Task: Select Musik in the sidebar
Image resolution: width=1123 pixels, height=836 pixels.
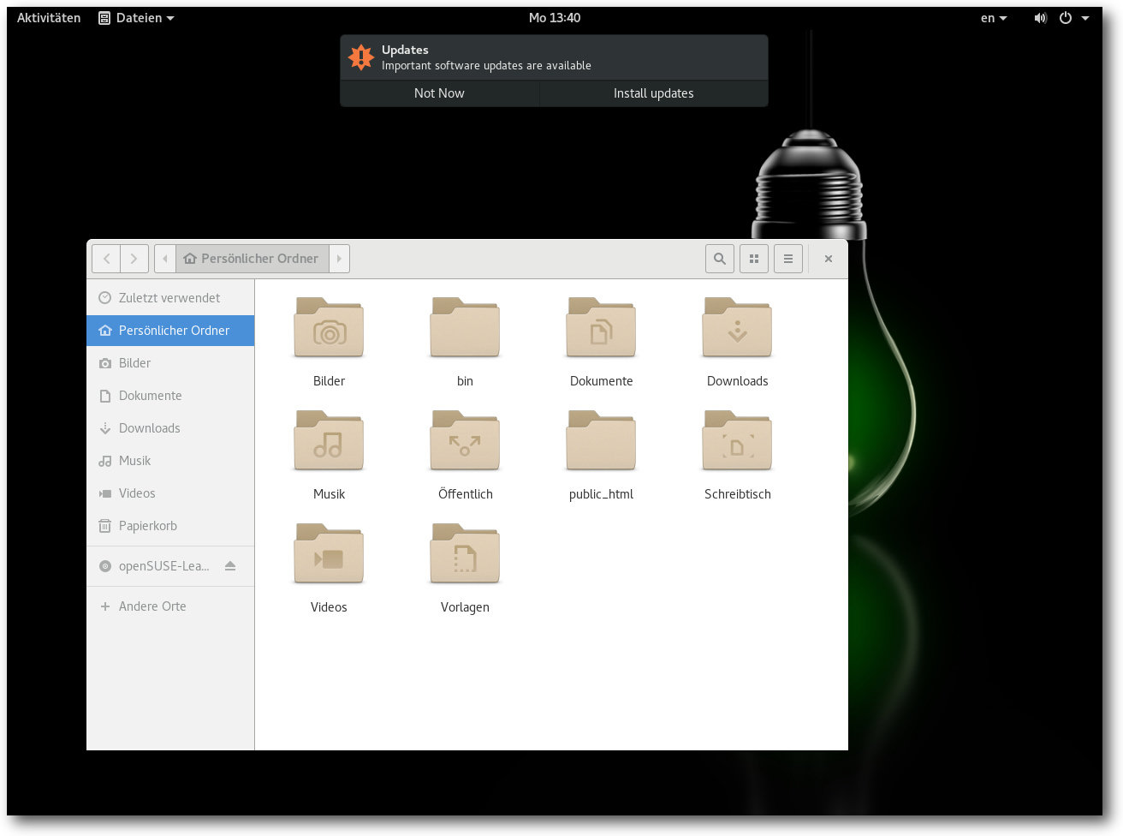Action: pyautogui.click(x=170, y=461)
